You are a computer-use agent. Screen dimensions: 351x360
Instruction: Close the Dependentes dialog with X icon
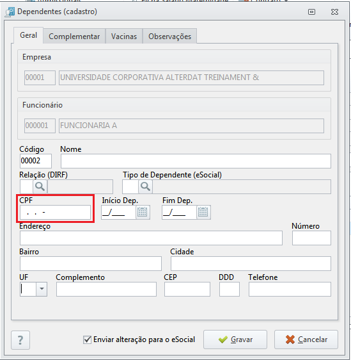point(334,12)
